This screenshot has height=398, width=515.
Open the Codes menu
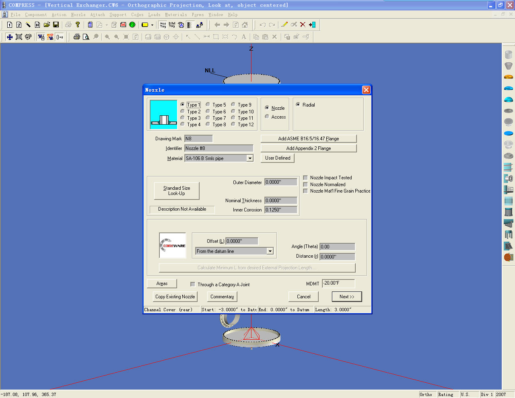(137, 15)
